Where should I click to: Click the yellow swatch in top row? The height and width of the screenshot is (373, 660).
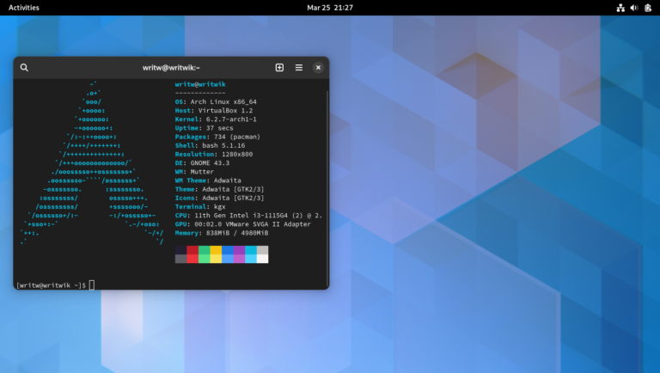(x=216, y=250)
